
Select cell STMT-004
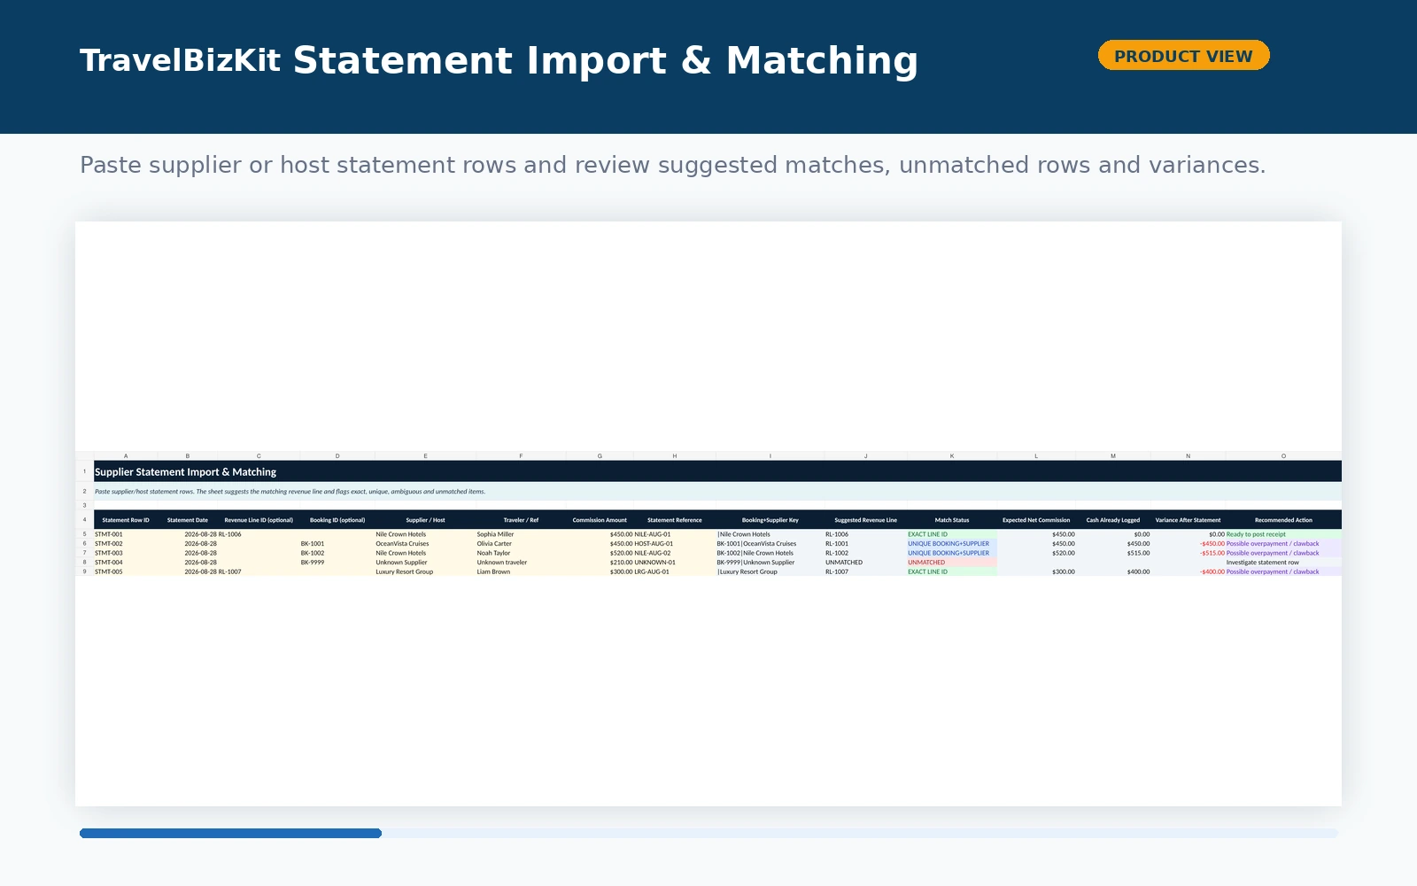click(x=126, y=563)
